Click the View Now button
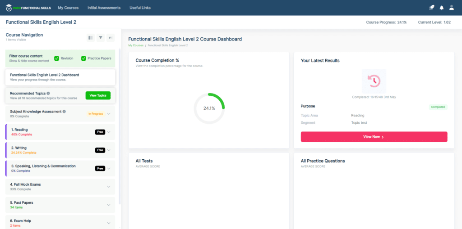Screen dimensions: 462x229 [x=374, y=137]
